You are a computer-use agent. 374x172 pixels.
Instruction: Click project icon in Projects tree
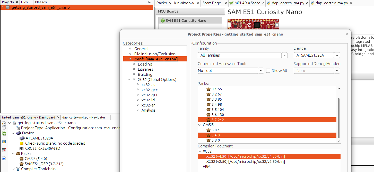(8, 7)
